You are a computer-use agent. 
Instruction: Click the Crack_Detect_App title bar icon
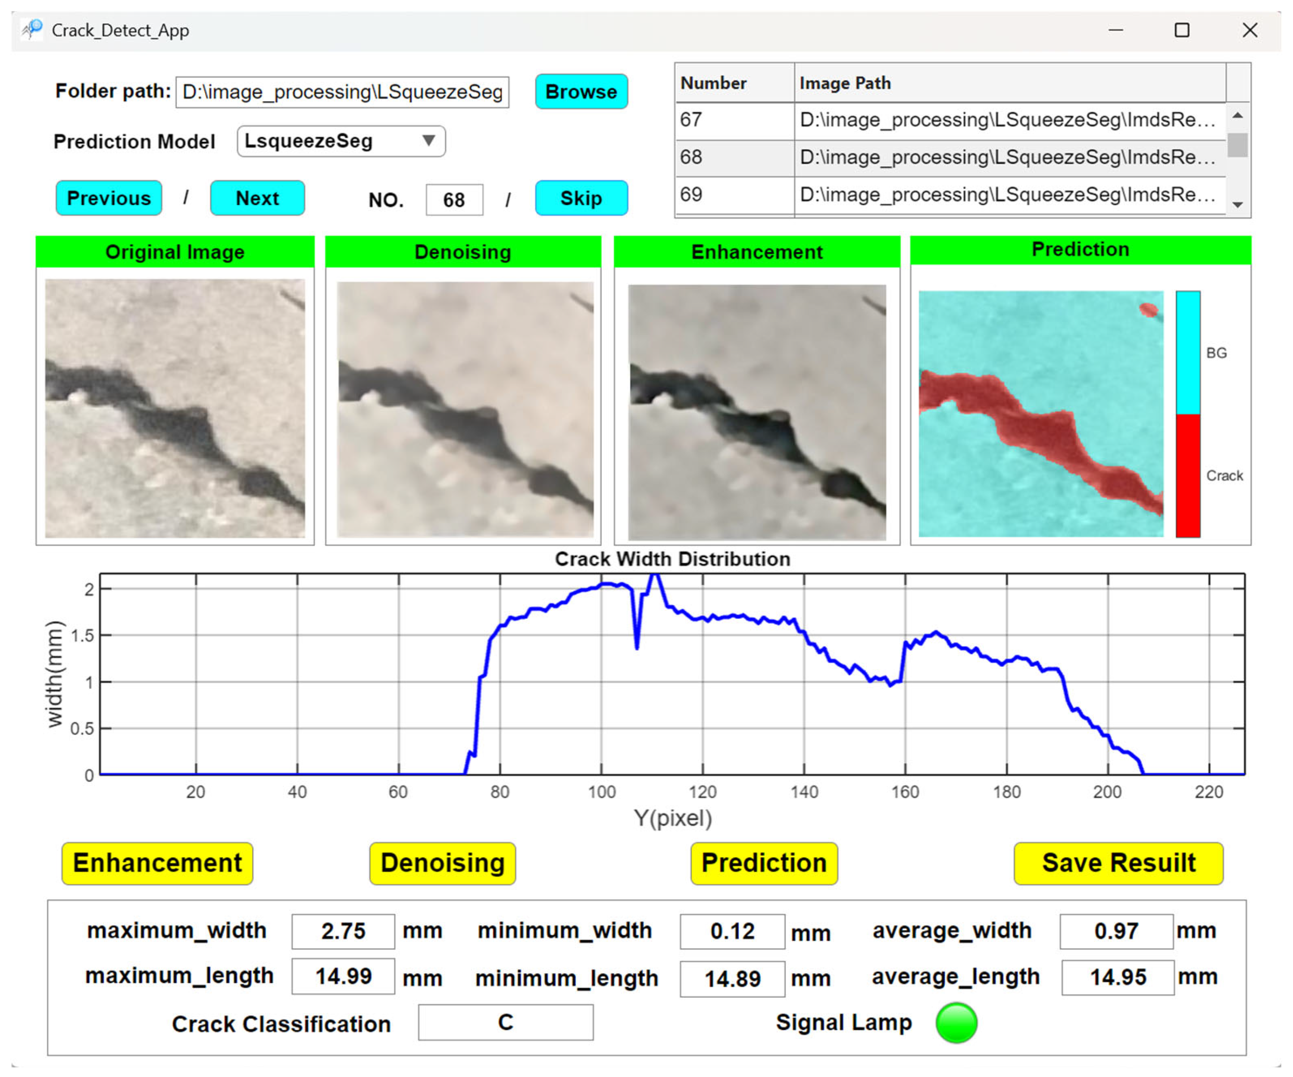[32, 30]
